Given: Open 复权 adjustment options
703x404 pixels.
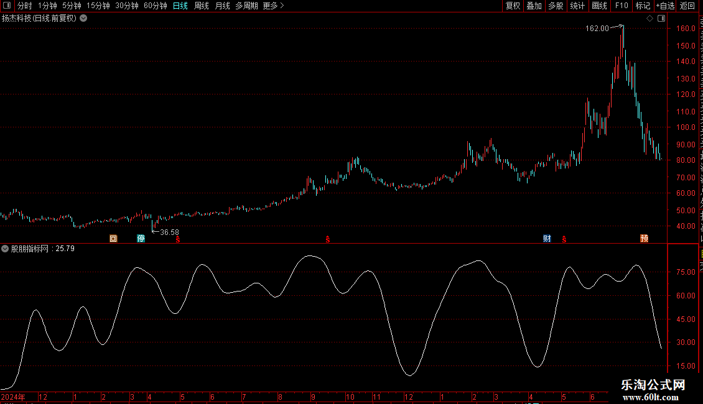Looking at the screenshot, I should click(x=513, y=6).
